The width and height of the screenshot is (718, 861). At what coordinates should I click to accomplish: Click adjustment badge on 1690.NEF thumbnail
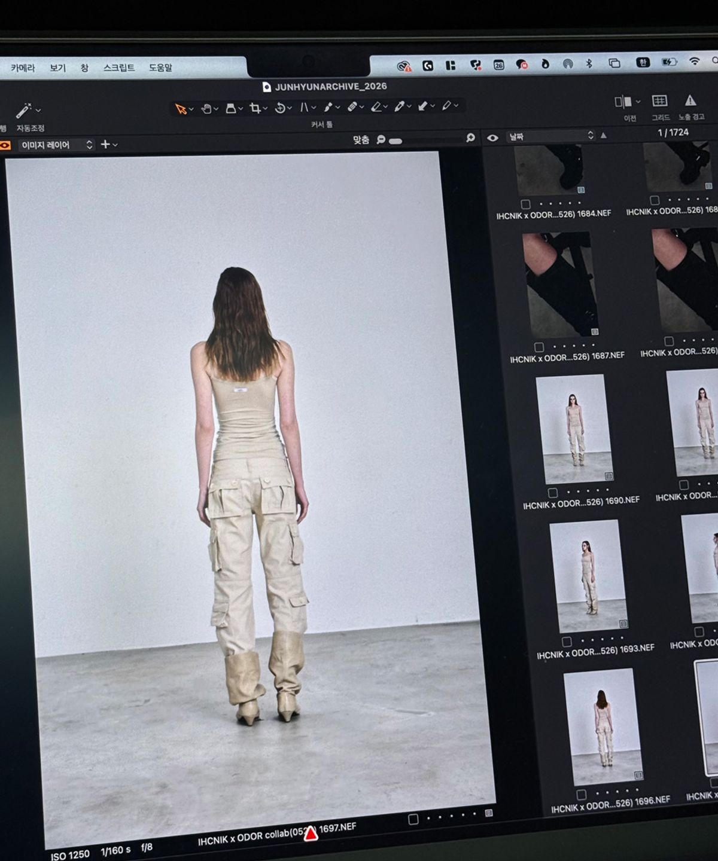click(609, 476)
